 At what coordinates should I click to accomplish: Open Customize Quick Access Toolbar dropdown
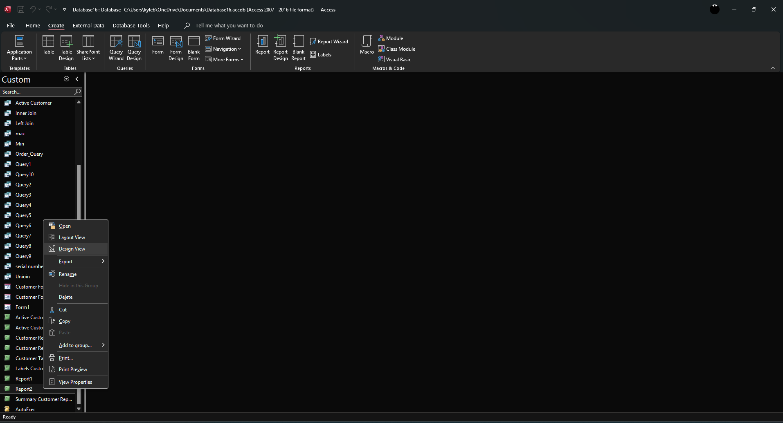coord(64,9)
